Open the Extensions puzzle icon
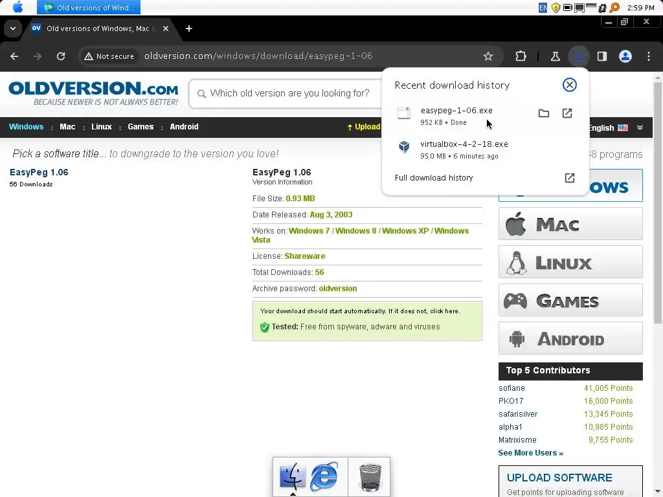This screenshot has height=497, width=663. tap(521, 56)
